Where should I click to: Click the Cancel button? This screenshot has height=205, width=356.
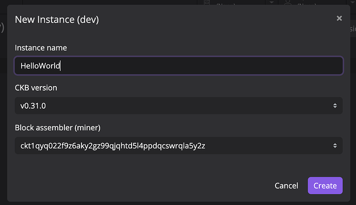point(286,186)
